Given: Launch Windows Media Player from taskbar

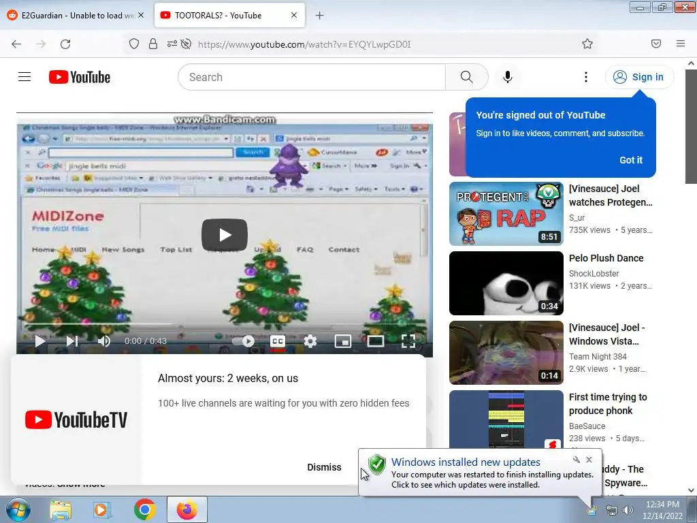Looking at the screenshot, I should point(102,509).
